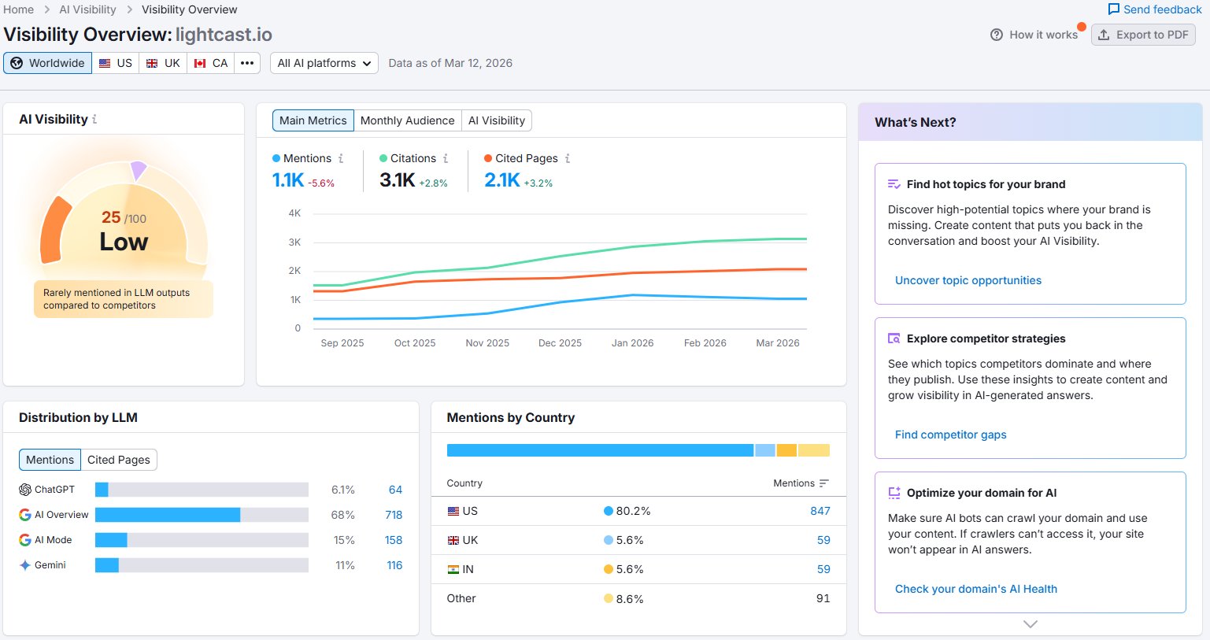The image size is (1210, 640).
Task: Click the lightcast.io domain in the title
Action: click(x=224, y=35)
